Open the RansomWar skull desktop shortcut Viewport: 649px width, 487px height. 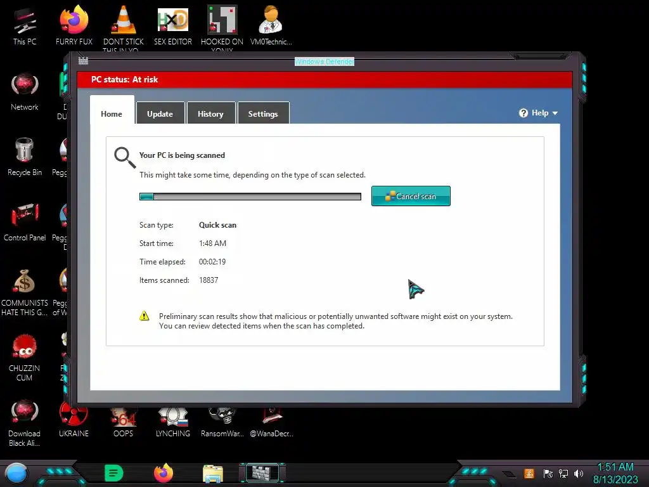click(222, 422)
